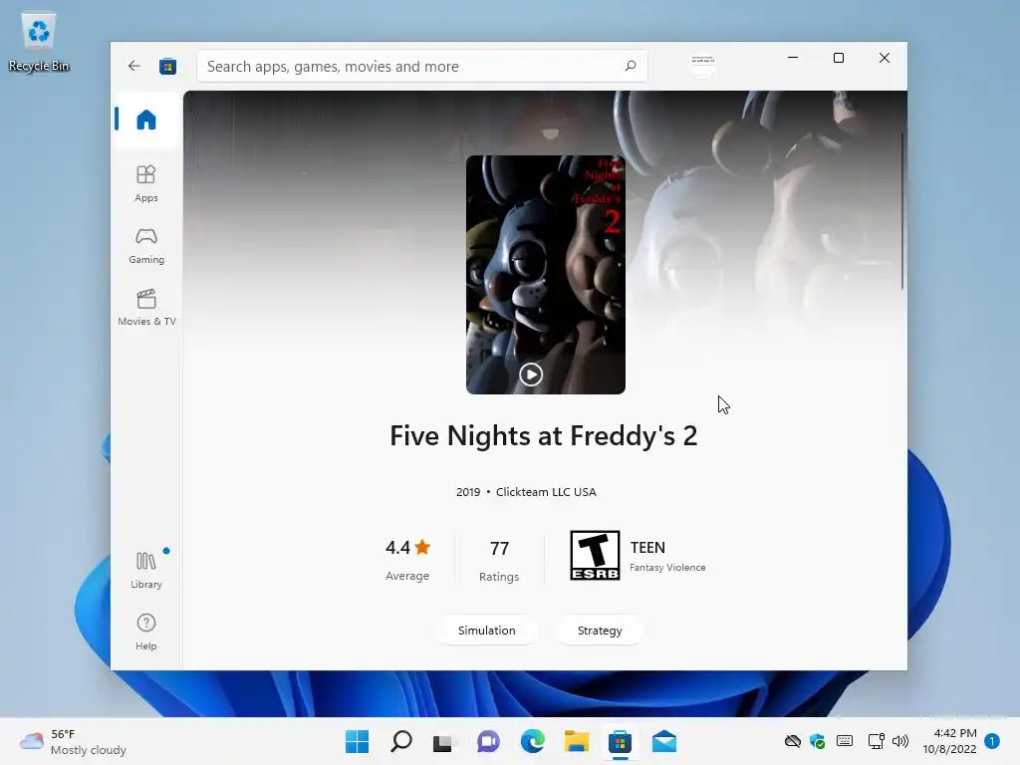Screen dimensions: 1020x765
Task: Click the game poster thumbnail
Action: tap(546, 275)
